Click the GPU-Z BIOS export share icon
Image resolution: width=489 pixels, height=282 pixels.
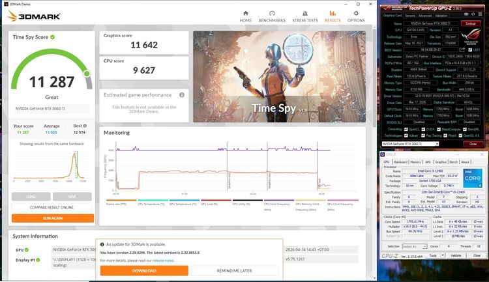point(462,49)
